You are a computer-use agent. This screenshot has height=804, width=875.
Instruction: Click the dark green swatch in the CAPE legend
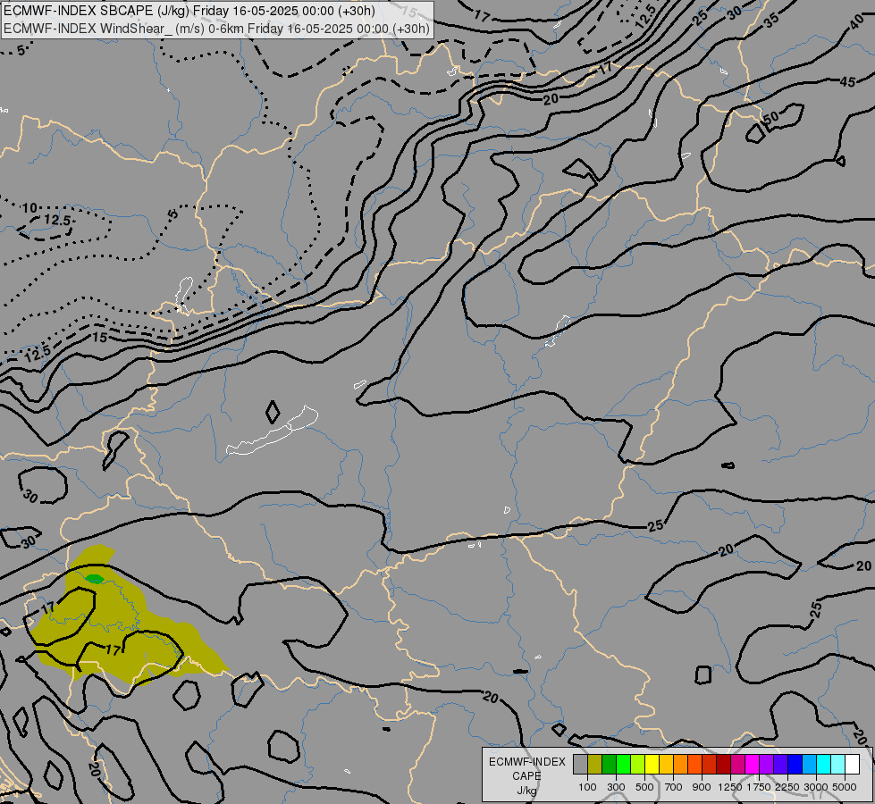click(609, 765)
